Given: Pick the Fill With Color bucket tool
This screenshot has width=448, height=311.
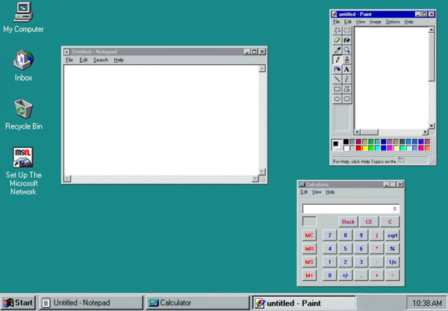Looking at the screenshot, I should [x=347, y=40].
